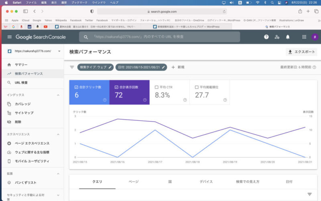Open macOS Spotlight search icon
This screenshot has height=201, width=321.
tap(272, 3)
